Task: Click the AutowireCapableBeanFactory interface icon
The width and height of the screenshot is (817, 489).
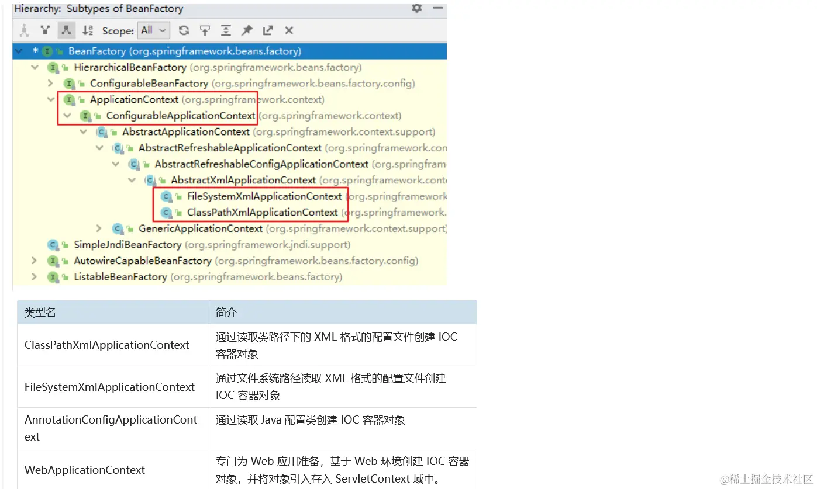Action: [53, 261]
